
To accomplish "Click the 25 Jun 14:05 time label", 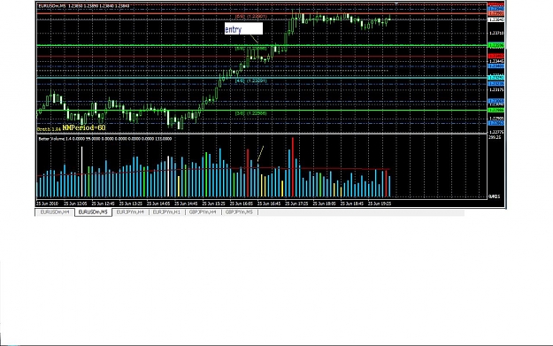I will pyautogui.click(x=158, y=204).
